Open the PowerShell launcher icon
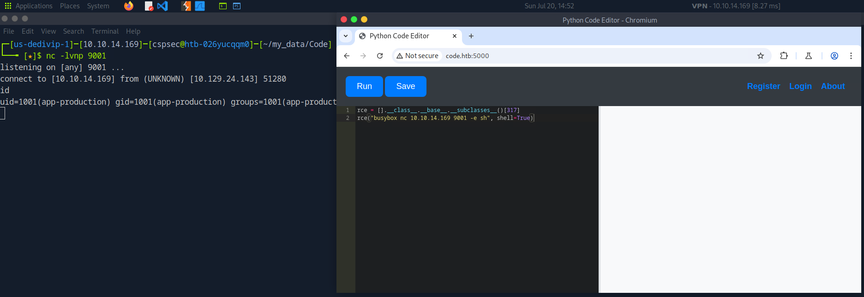This screenshot has height=297, width=864. (x=237, y=6)
